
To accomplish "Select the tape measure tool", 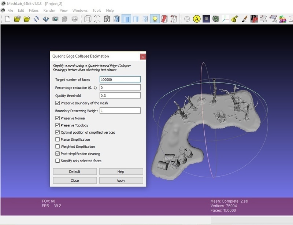I will pyautogui.click(x=235, y=19).
